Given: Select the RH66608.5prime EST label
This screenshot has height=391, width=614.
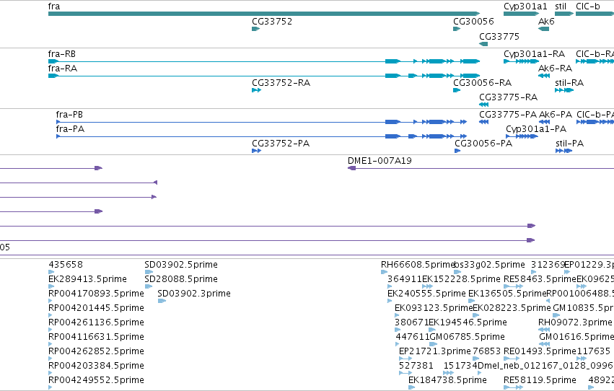Looking at the screenshot, I should coord(418,265).
